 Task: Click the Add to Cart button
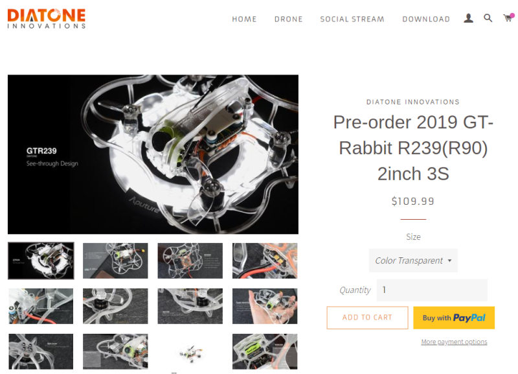[367, 318]
